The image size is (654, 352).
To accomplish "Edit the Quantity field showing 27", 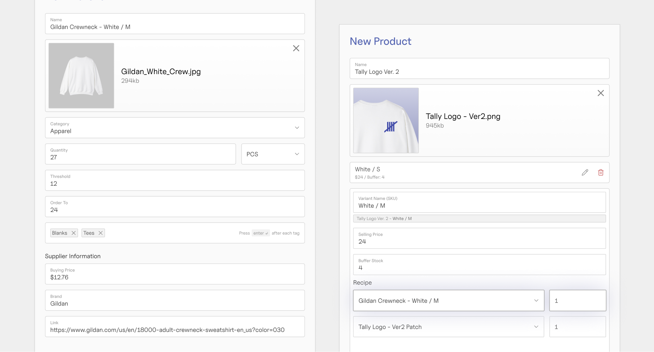I will point(140,157).
